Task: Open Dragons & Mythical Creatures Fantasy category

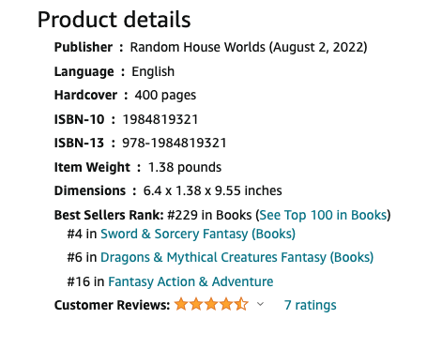Action: [x=236, y=258]
